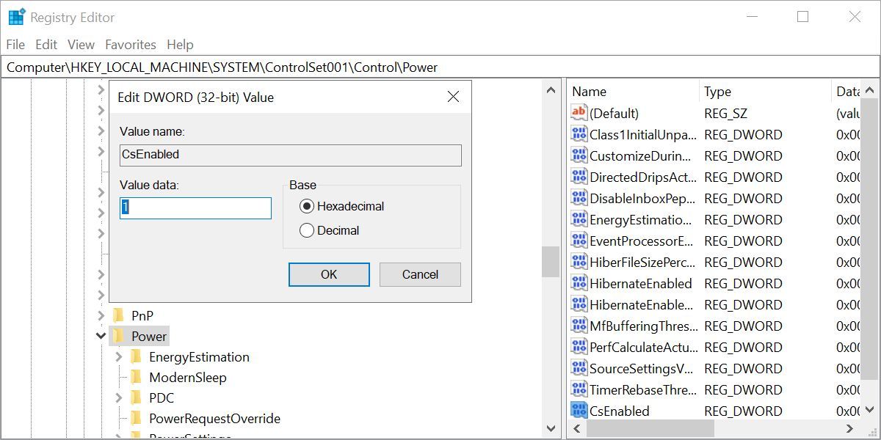This screenshot has width=881, height=440.
Task: Click the DirectedDripsAct... DWORD icon
Action: (579, 177)
